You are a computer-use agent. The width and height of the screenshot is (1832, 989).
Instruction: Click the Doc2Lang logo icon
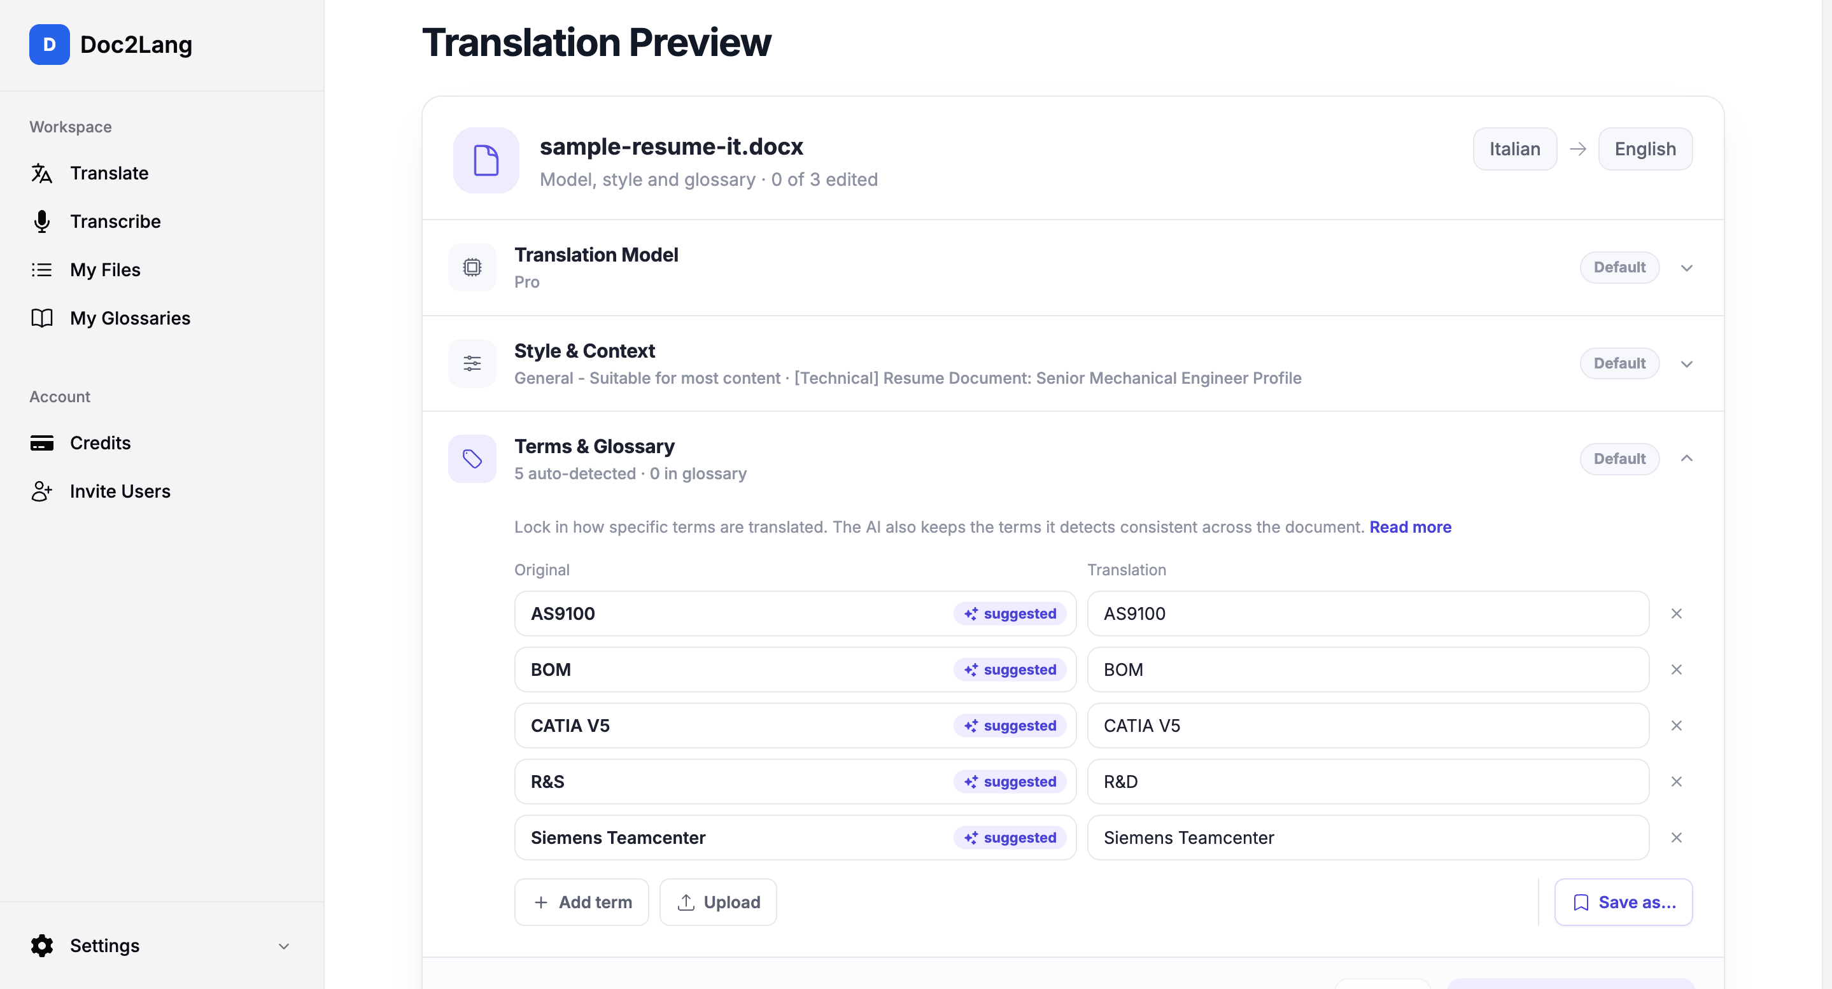(49, 44)
